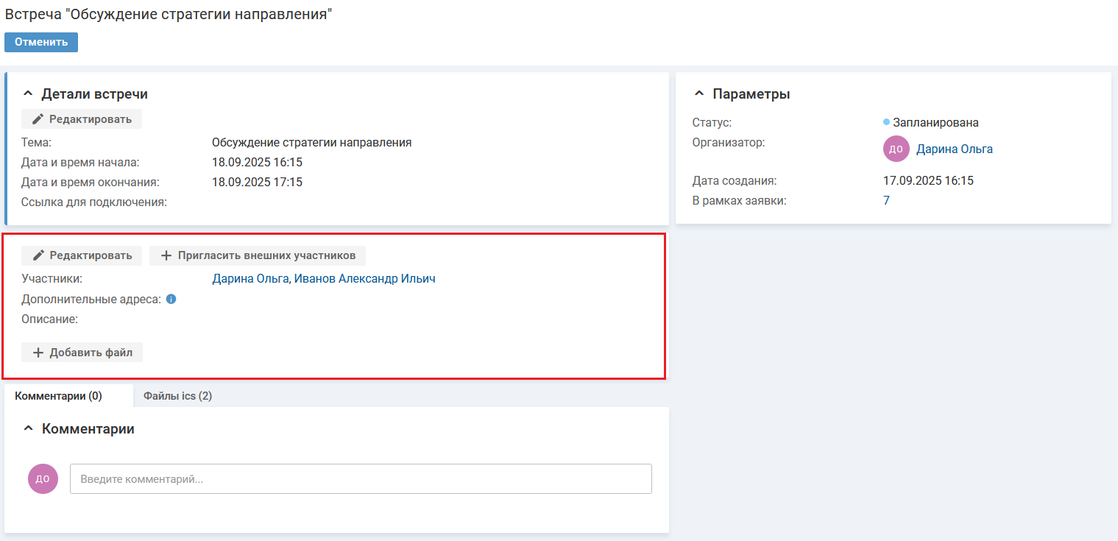The image size is (1118, 541).
Task: Click the Редактировать pencil button above Участники
Action: coord(82,255)
